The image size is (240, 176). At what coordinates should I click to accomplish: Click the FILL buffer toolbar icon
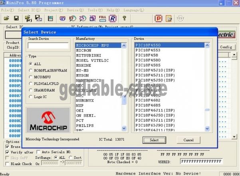[x=103, y=18]
